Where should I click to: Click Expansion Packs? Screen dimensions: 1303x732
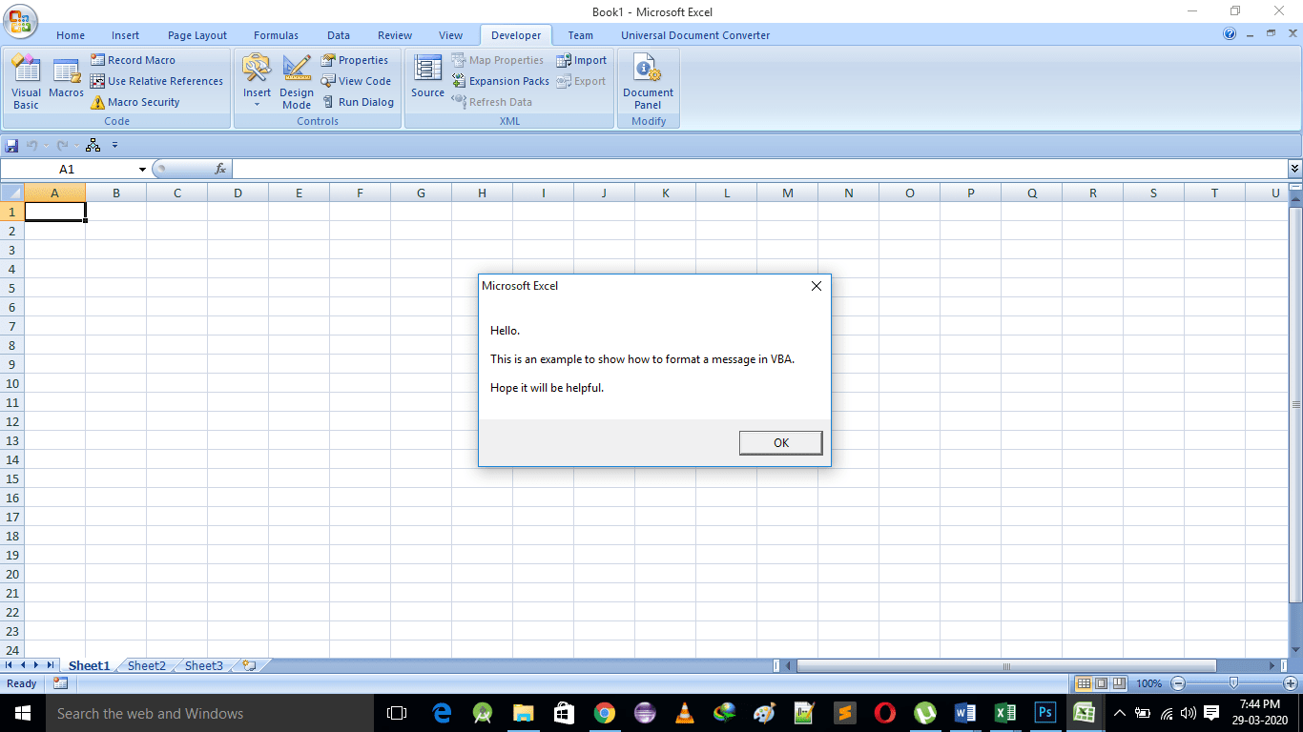(500, 81)
